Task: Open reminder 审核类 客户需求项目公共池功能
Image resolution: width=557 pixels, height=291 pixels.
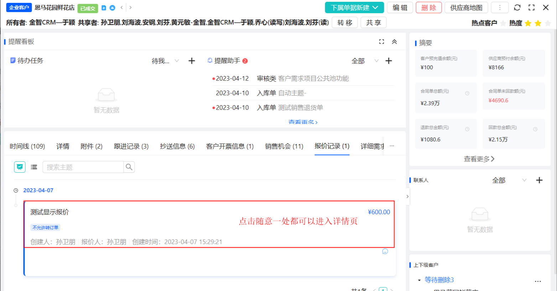Action: click(303, 79)
